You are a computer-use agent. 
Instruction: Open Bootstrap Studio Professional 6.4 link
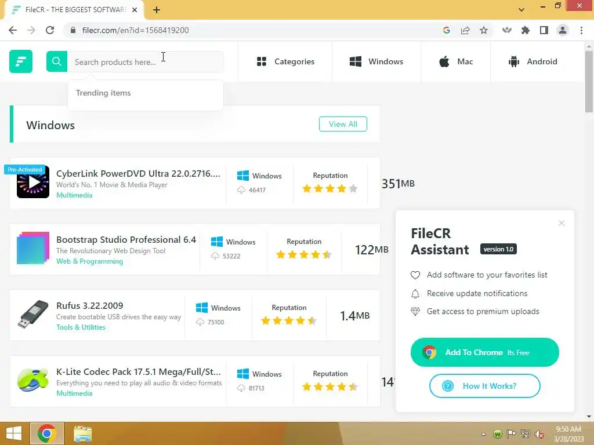[x=126, y=239]
